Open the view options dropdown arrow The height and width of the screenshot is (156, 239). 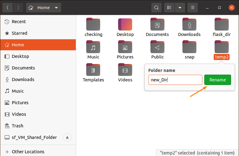click(x=180, y=7)
